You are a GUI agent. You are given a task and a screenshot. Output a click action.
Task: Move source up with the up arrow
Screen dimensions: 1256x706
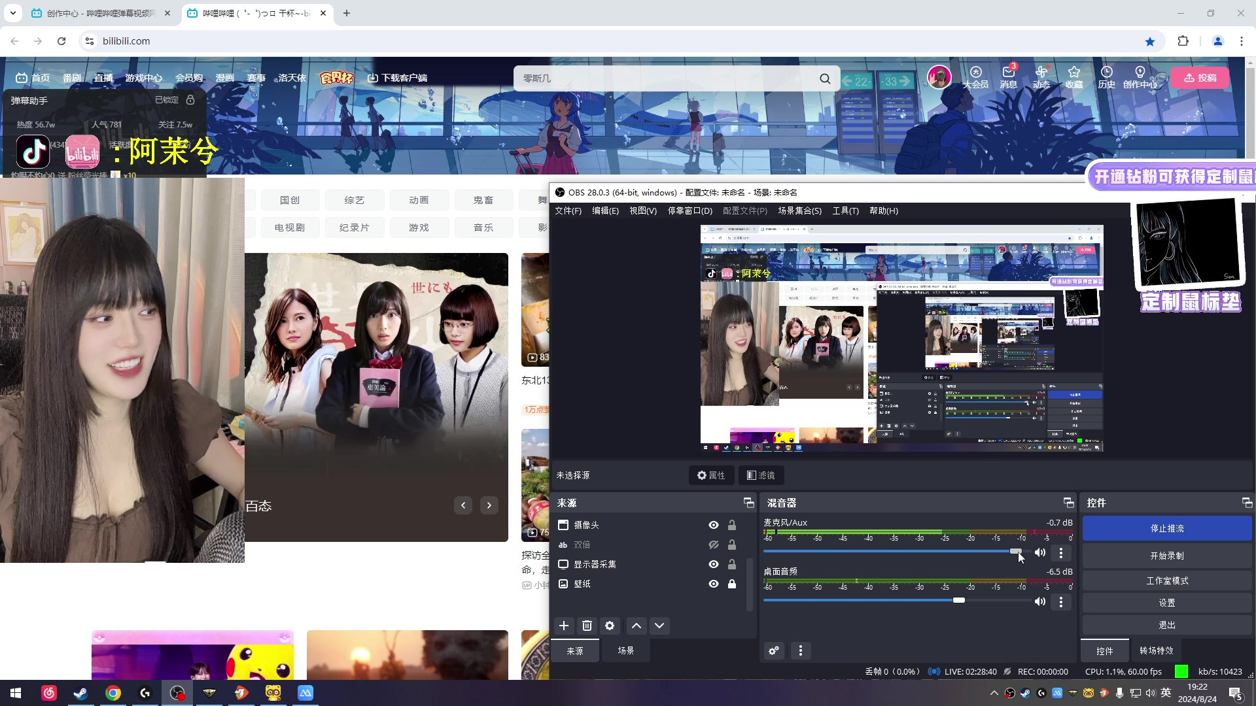tap(636, 626)
